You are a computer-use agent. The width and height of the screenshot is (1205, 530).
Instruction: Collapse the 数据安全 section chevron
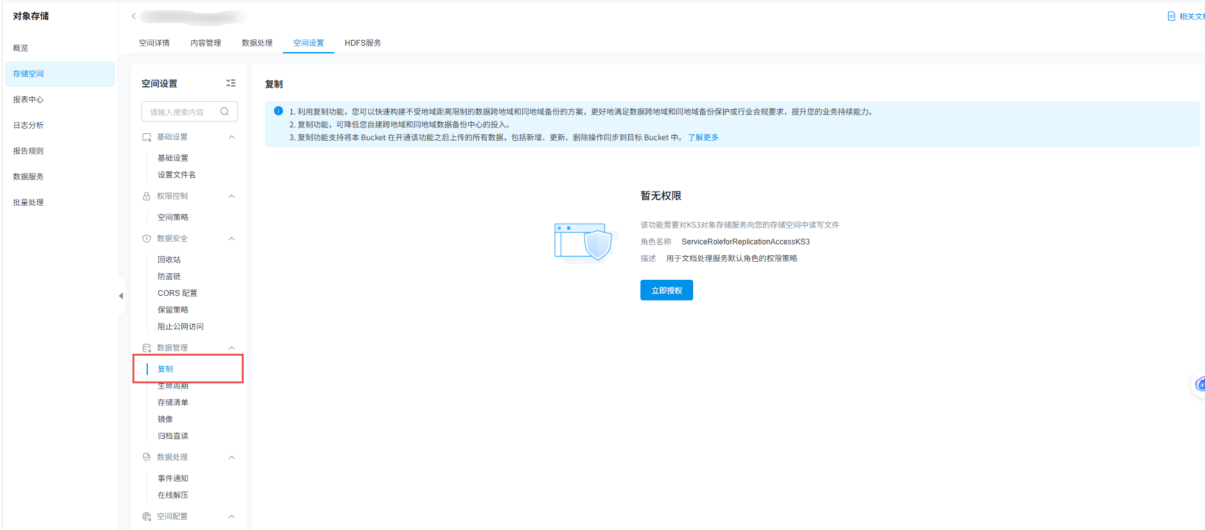click(232, 239)
